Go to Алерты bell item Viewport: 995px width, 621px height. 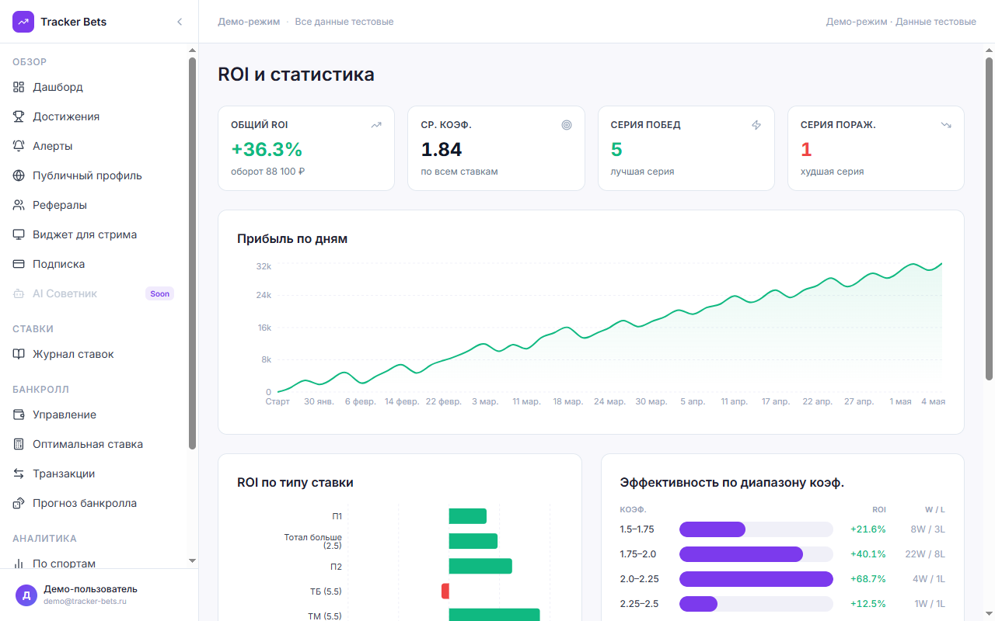[x=93, y=146]
